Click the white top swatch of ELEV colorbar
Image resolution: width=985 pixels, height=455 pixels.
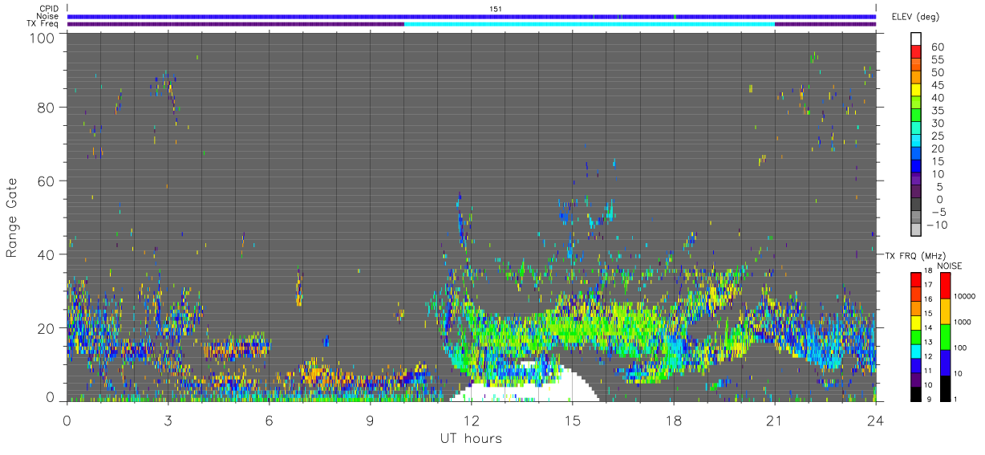point(916,39)
